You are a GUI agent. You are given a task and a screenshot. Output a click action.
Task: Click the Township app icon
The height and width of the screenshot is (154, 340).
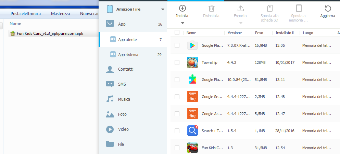[x=192, y=62]
